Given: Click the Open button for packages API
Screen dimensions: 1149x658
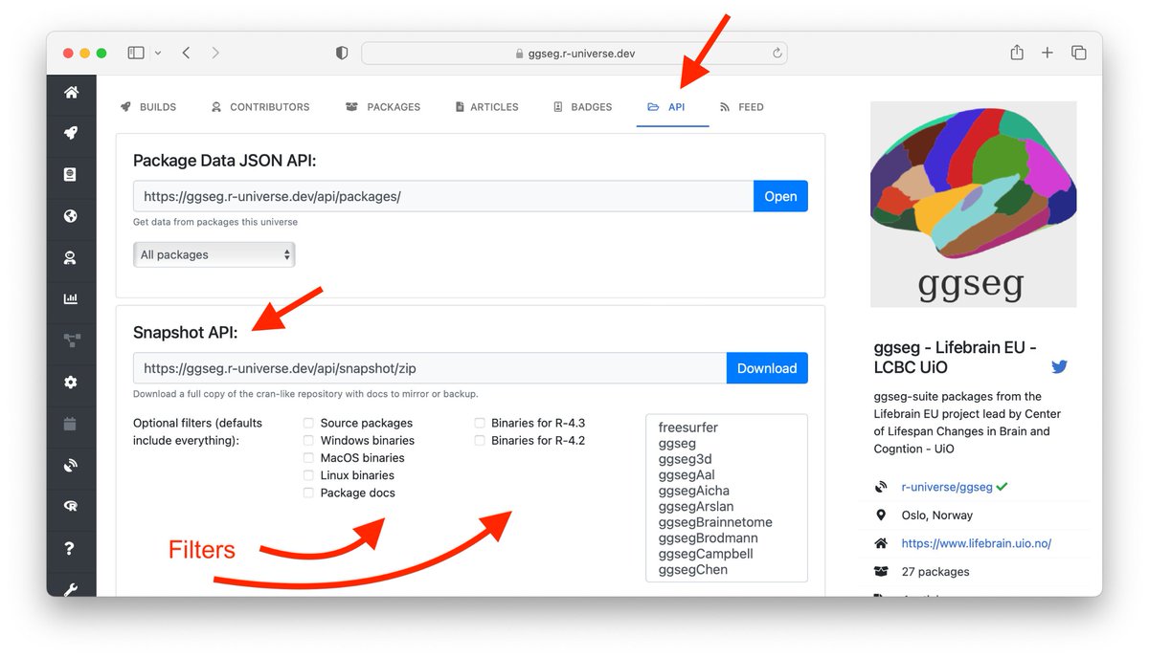Looking at the screenshot, I should pos(780,196).
